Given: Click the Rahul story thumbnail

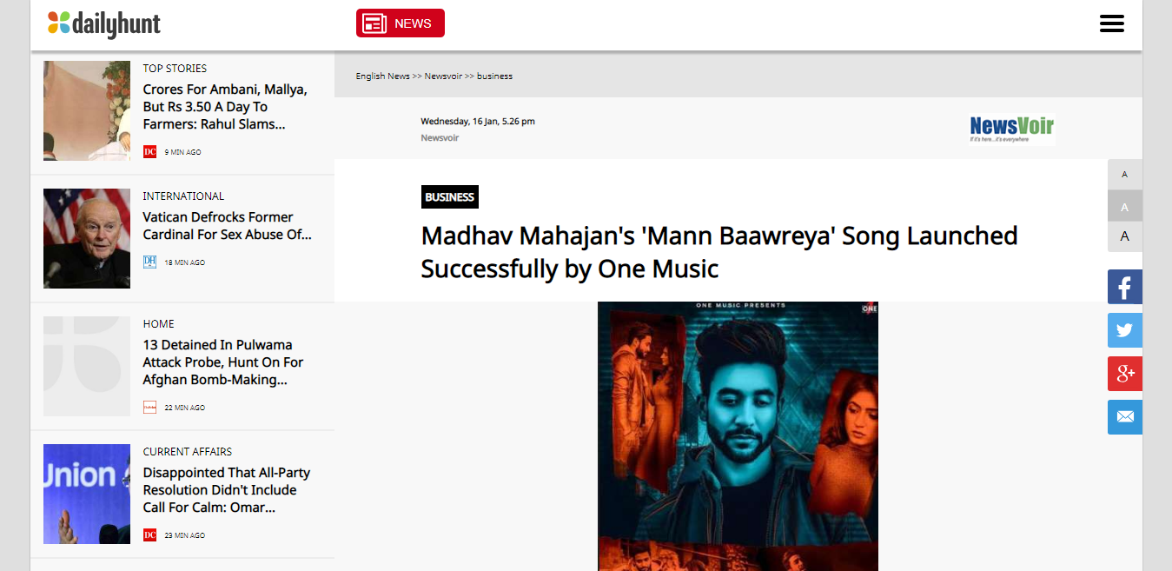Looking at the screenshot, I should click(x=87, y=110).
